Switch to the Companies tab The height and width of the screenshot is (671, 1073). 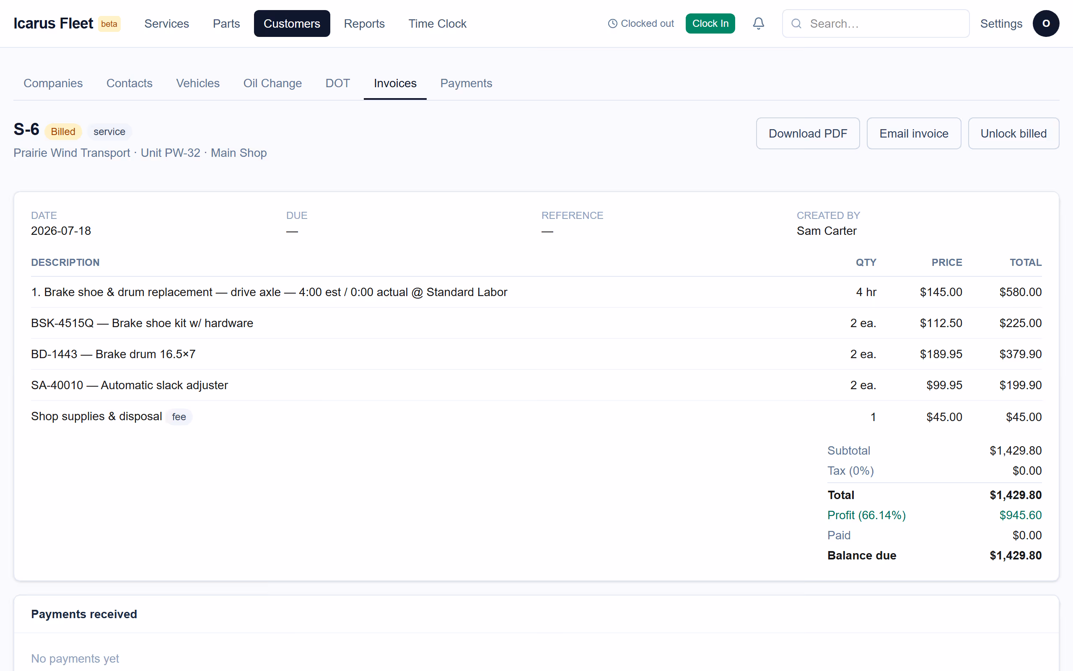coord(53,83)
